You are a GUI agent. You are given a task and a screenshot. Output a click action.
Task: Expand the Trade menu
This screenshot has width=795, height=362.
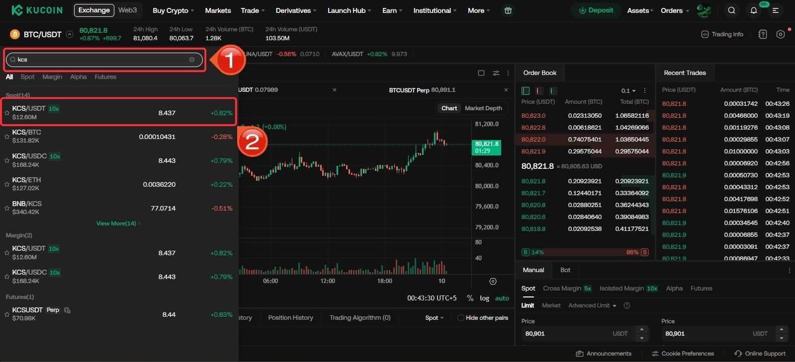[253, 10]
